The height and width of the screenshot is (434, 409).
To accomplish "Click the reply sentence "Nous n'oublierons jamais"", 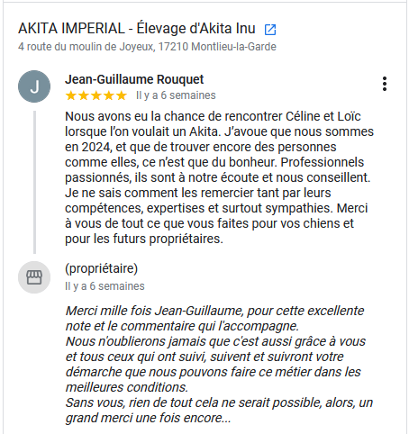I will pos(215,365).
